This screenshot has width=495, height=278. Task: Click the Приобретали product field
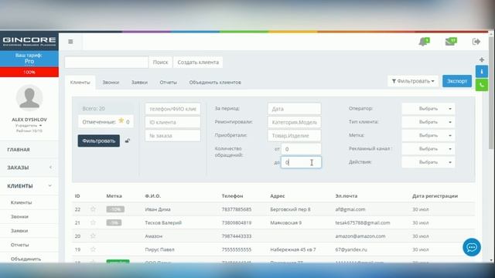pyautogui.click(x=294, y=136)
